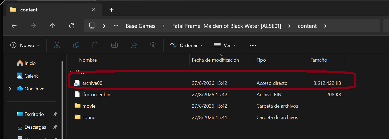Click the movie folder icon
Viewport: 389px width, 139px height.
77,106
